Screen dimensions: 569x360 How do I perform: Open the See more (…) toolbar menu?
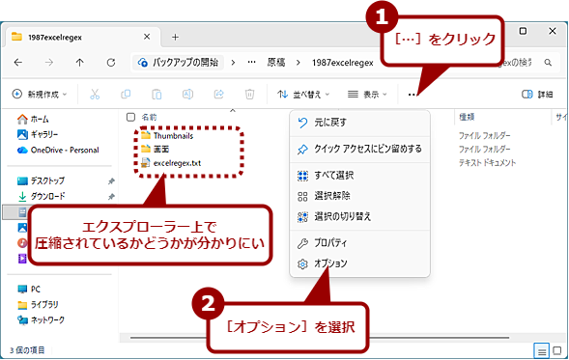412,95
